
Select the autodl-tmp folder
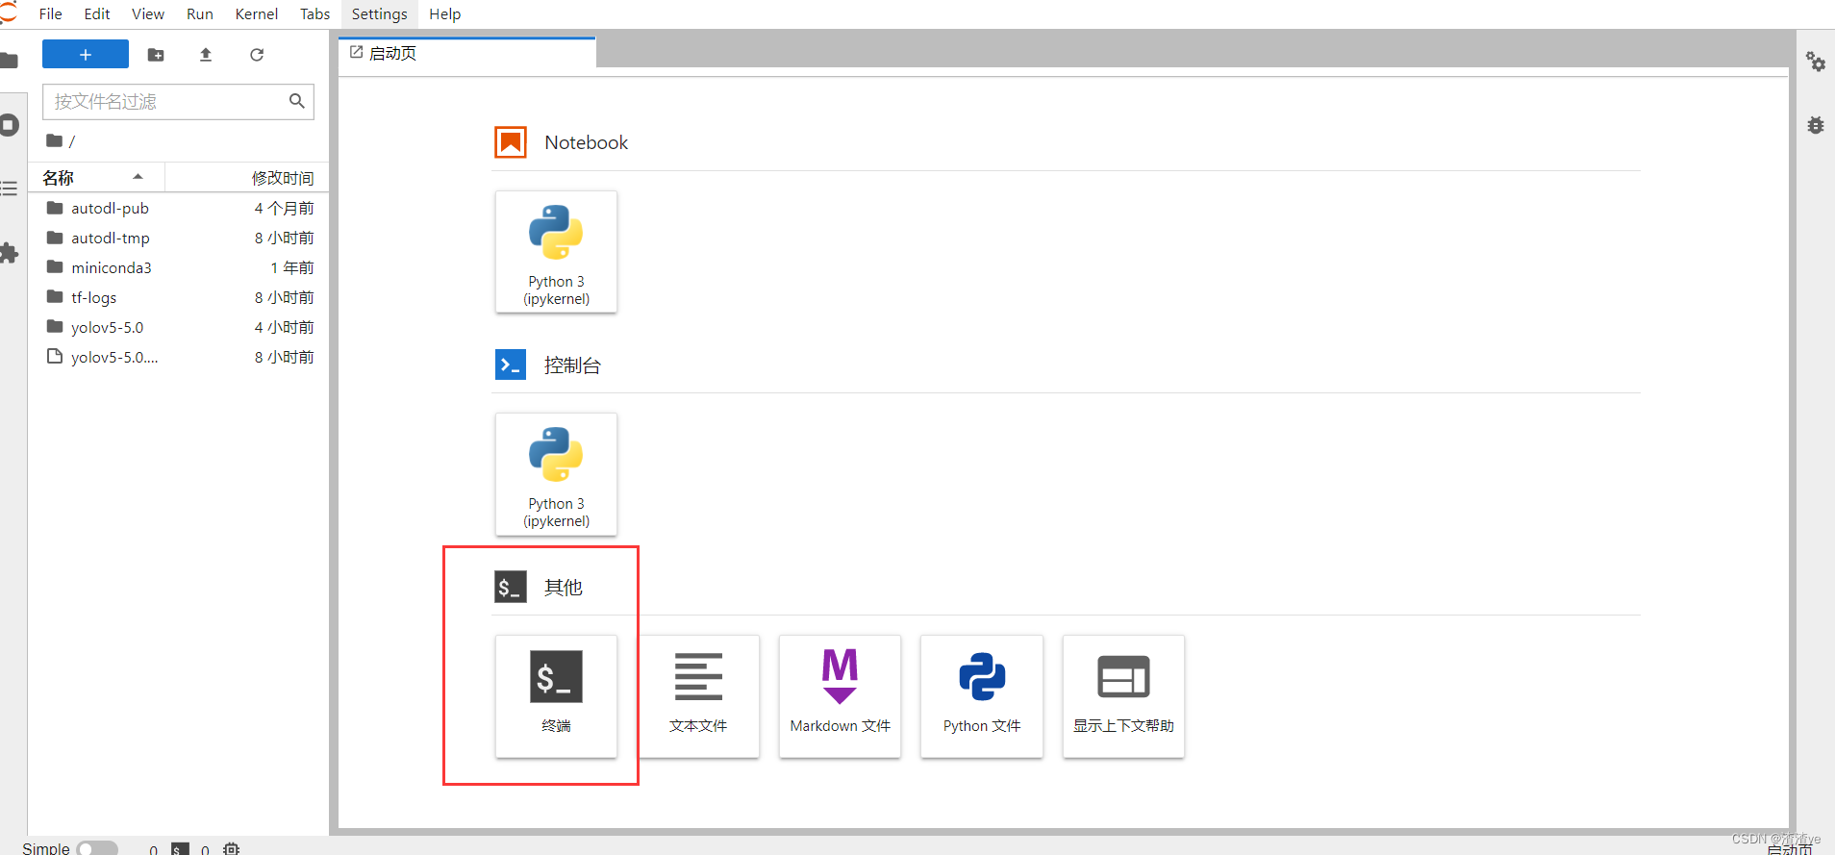pos(179,238)
